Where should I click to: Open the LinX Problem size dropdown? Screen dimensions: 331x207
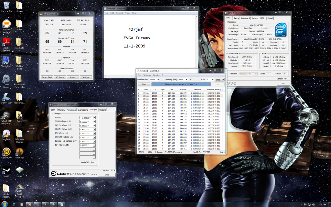tap(158, 79)
